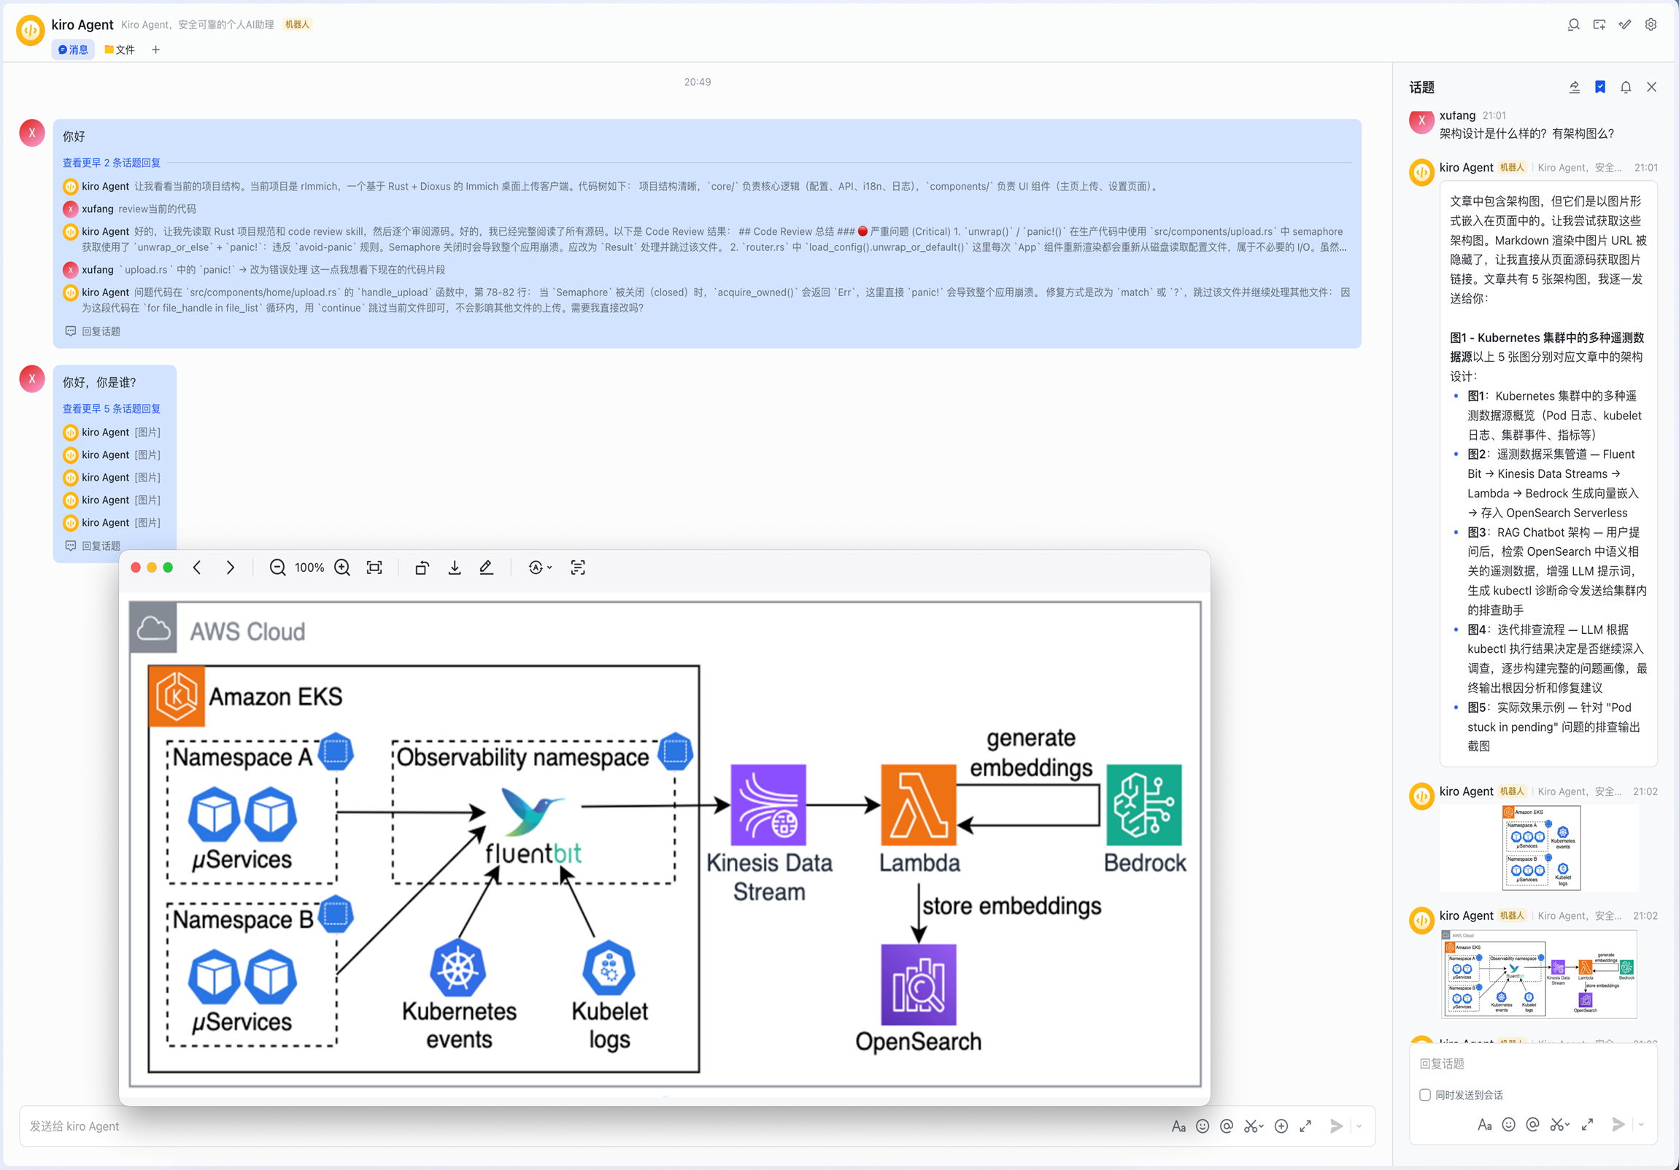The image size is (1679, 1170).
Task: Toggle the topic bookmark in 话题 panel
Action: coord(1600,87)
